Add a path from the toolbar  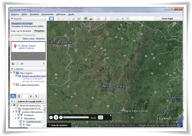click(x=69, y=19)
